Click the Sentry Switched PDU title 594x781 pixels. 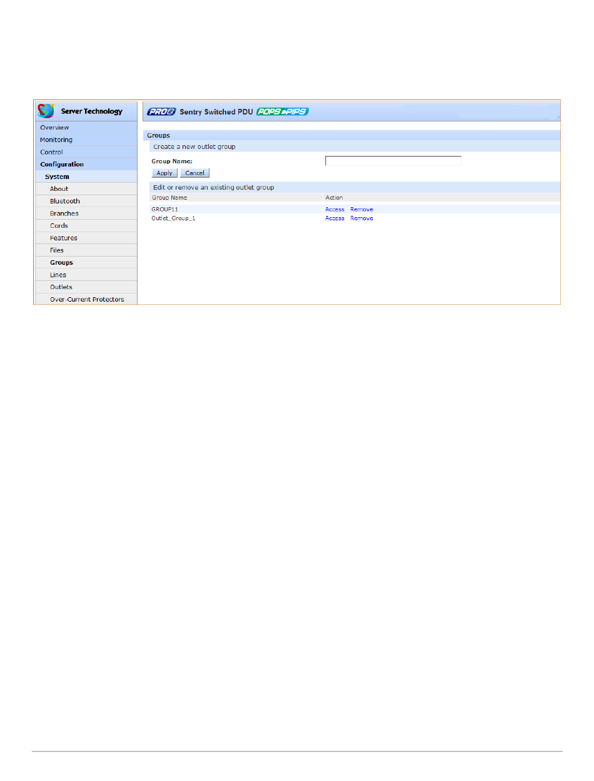coord(216,112)
